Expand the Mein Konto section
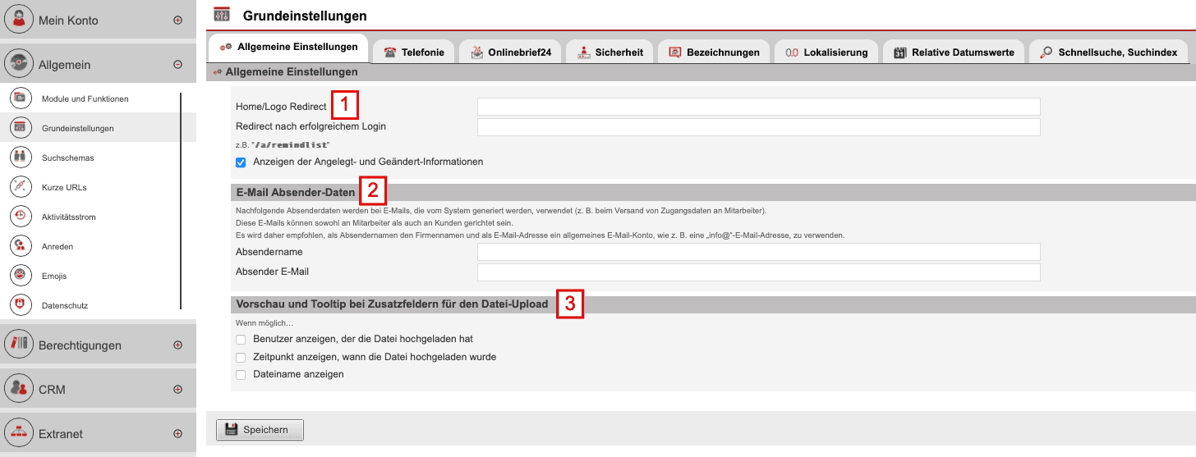1196x457 pixels. point(177,21)
